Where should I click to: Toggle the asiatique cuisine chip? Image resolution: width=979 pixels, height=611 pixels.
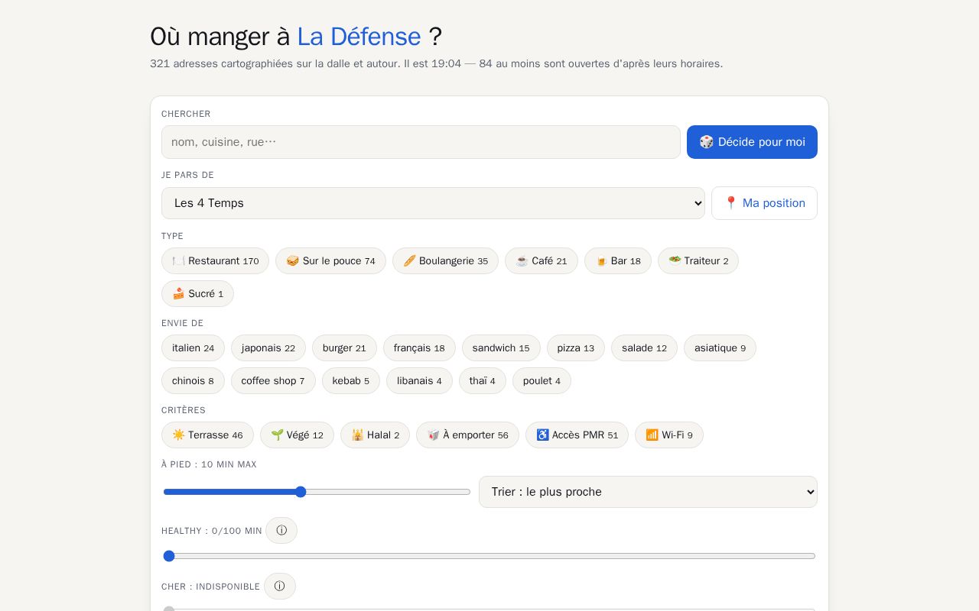point(720,348)
